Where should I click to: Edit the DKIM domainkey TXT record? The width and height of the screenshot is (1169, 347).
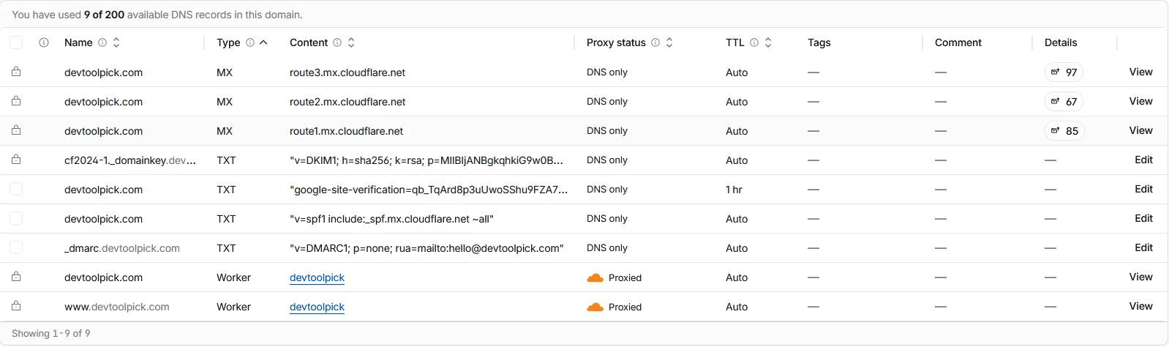1143,160
